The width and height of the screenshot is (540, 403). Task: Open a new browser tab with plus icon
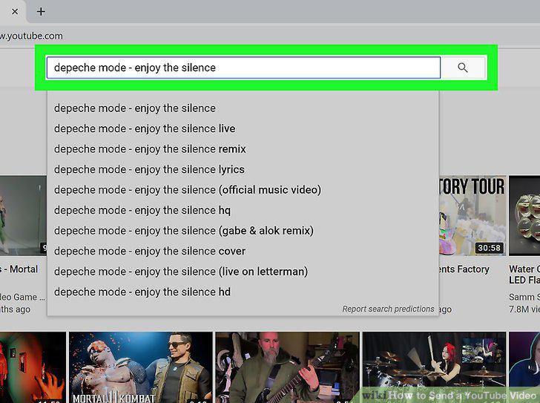point(41,12)
